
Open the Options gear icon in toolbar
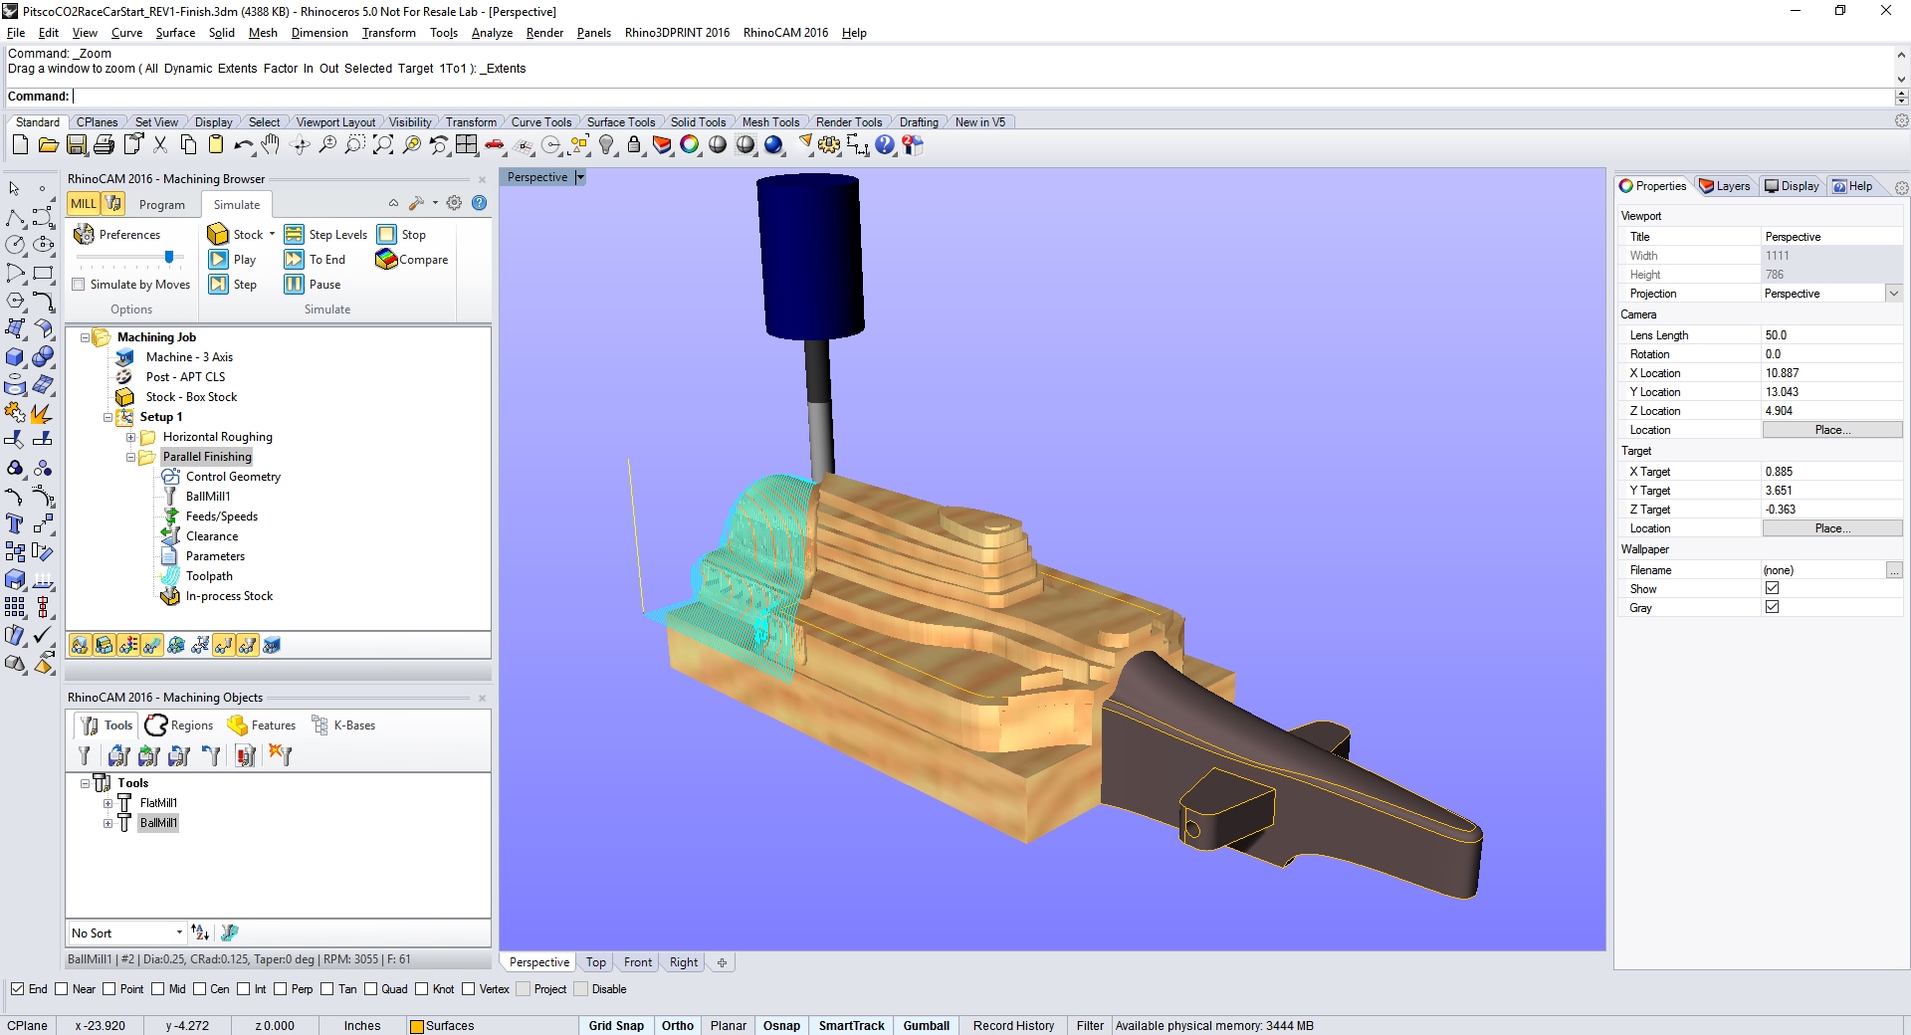click(x=829, y=145)
